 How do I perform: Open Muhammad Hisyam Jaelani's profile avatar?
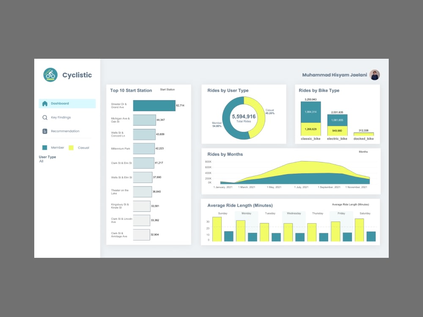tap(375, 74)
